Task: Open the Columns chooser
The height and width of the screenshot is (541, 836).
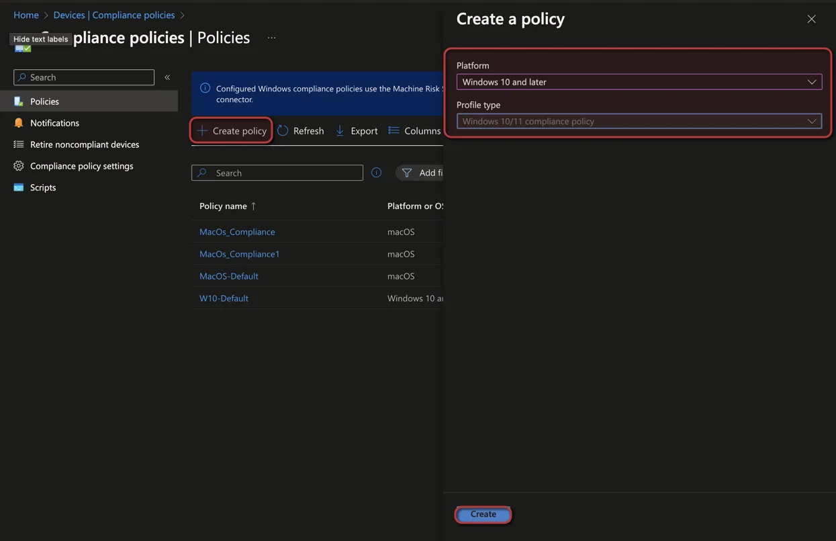Action: (x=414, y=130)
